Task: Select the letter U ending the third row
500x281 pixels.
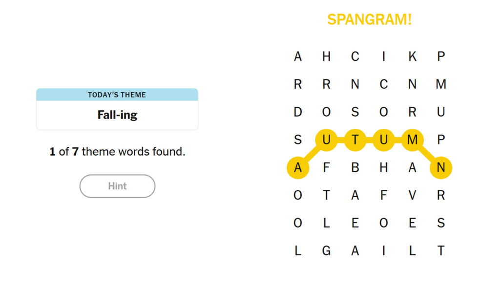Action: (441, 112)
